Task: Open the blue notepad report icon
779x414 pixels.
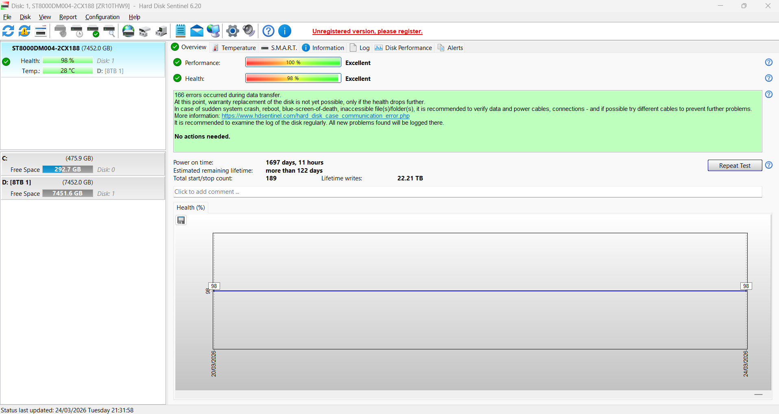Action: click(181, 31)
